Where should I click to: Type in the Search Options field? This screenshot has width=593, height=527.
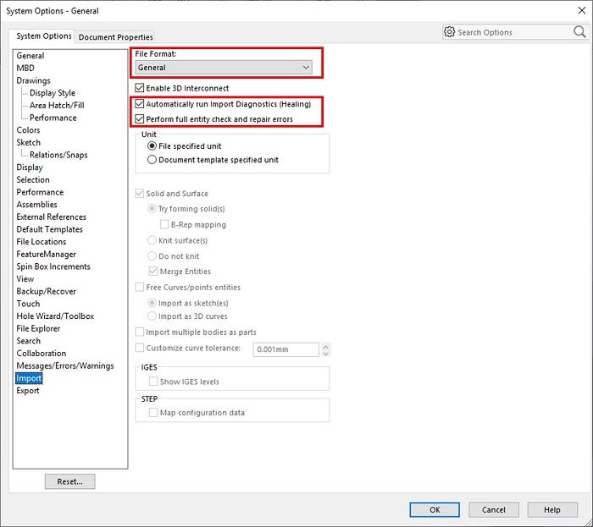[x=511, y=32]
